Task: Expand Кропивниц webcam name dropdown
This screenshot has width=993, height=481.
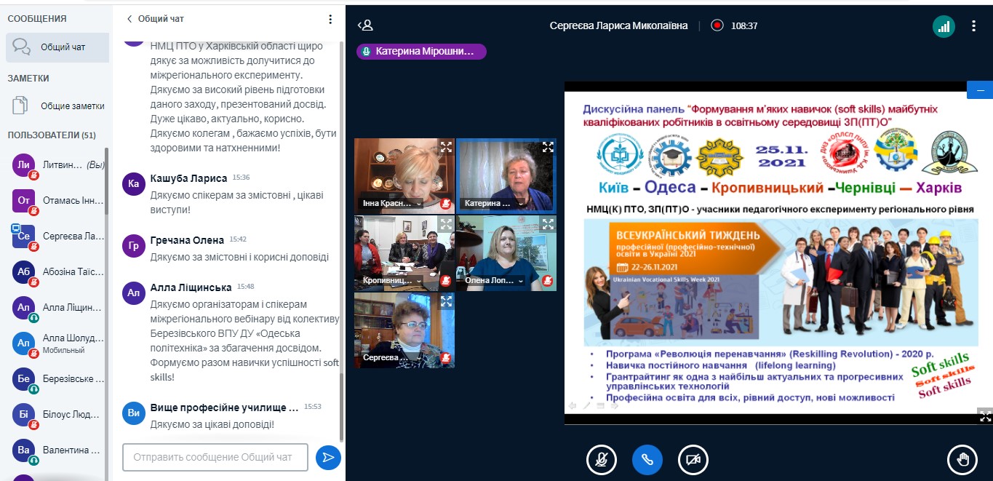Action: [419, 281]
